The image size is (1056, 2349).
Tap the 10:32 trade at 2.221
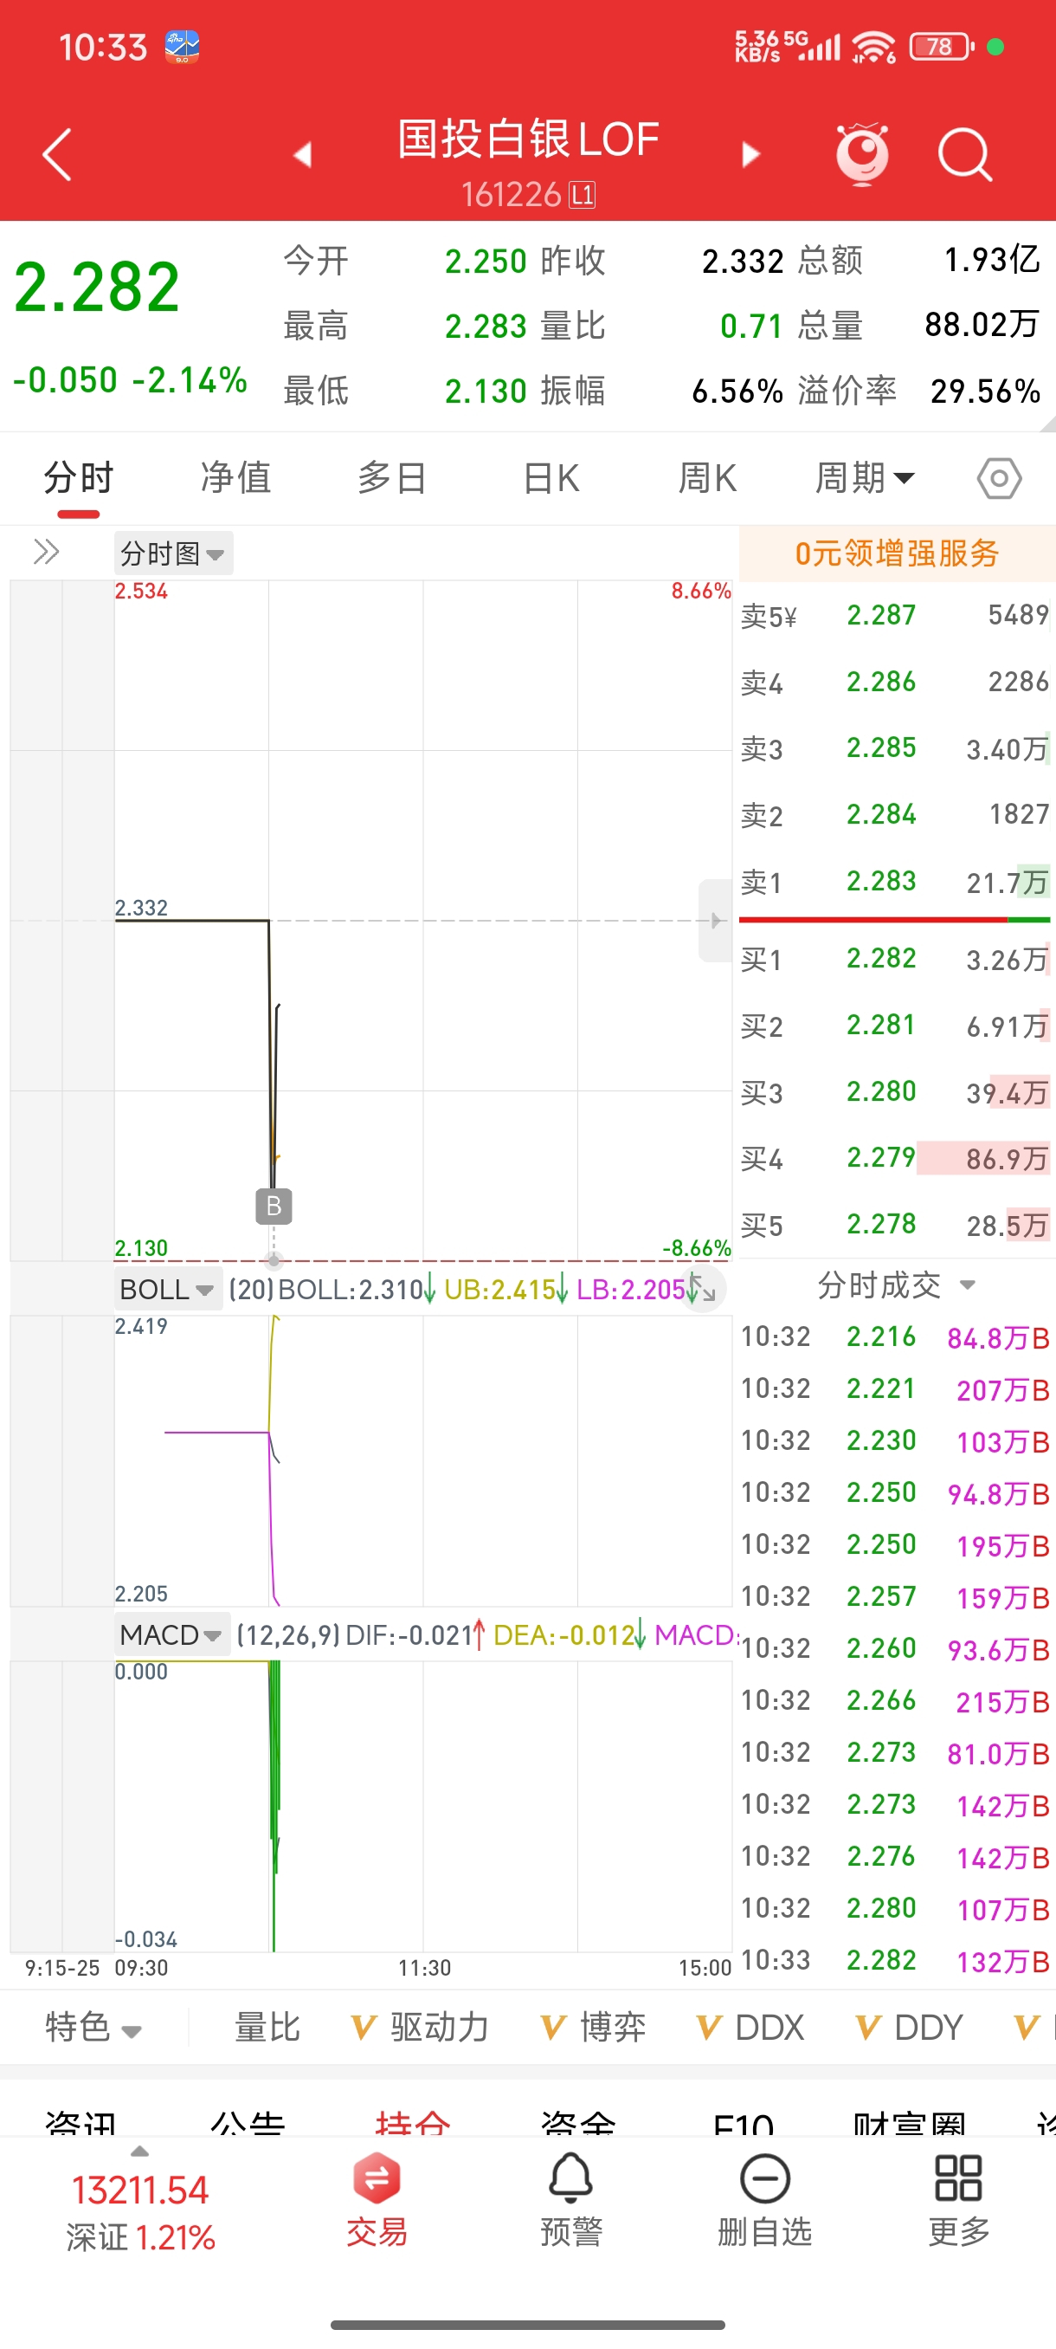pyautogui.click(x=895, y=1388)
